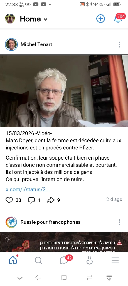The height and width of the screenshot is (286, 128).
Task: Open the three-dot menu for Russie pour francophones
Action: tap(119, 222)
